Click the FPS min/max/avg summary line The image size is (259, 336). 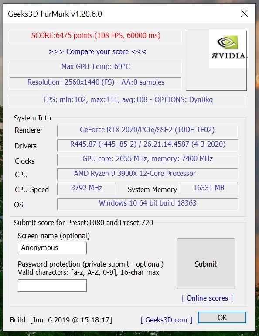(x=128, y=100)
